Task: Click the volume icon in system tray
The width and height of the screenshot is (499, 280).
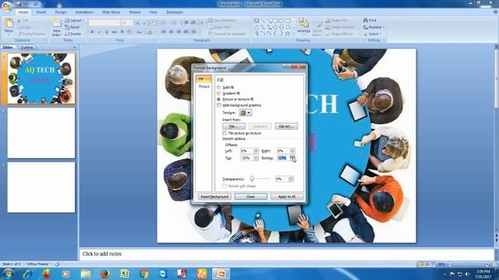Action: (x=467, y=274)
